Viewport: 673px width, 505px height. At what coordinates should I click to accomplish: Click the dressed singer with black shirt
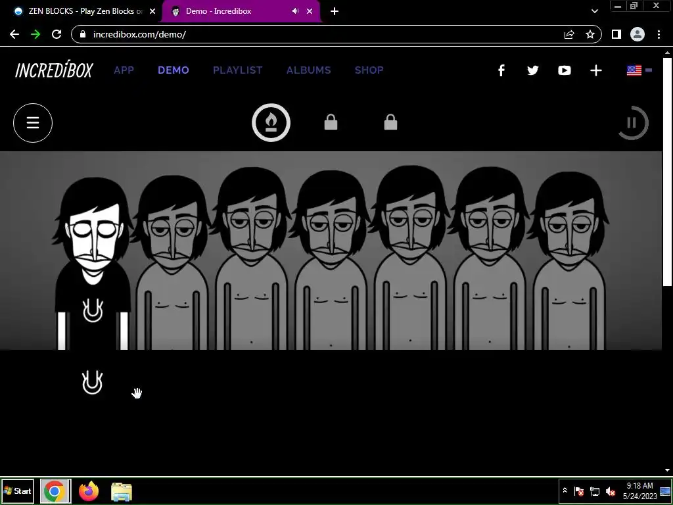[x=93, y=264]
